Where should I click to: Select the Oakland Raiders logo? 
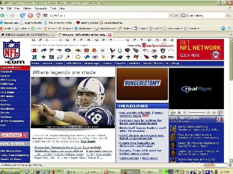click(163, 51)
